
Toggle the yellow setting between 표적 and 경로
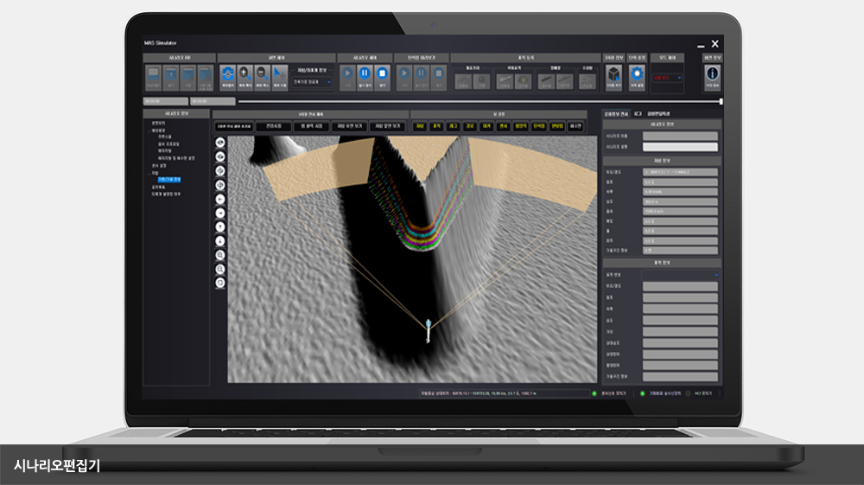(x=453, y=126)
